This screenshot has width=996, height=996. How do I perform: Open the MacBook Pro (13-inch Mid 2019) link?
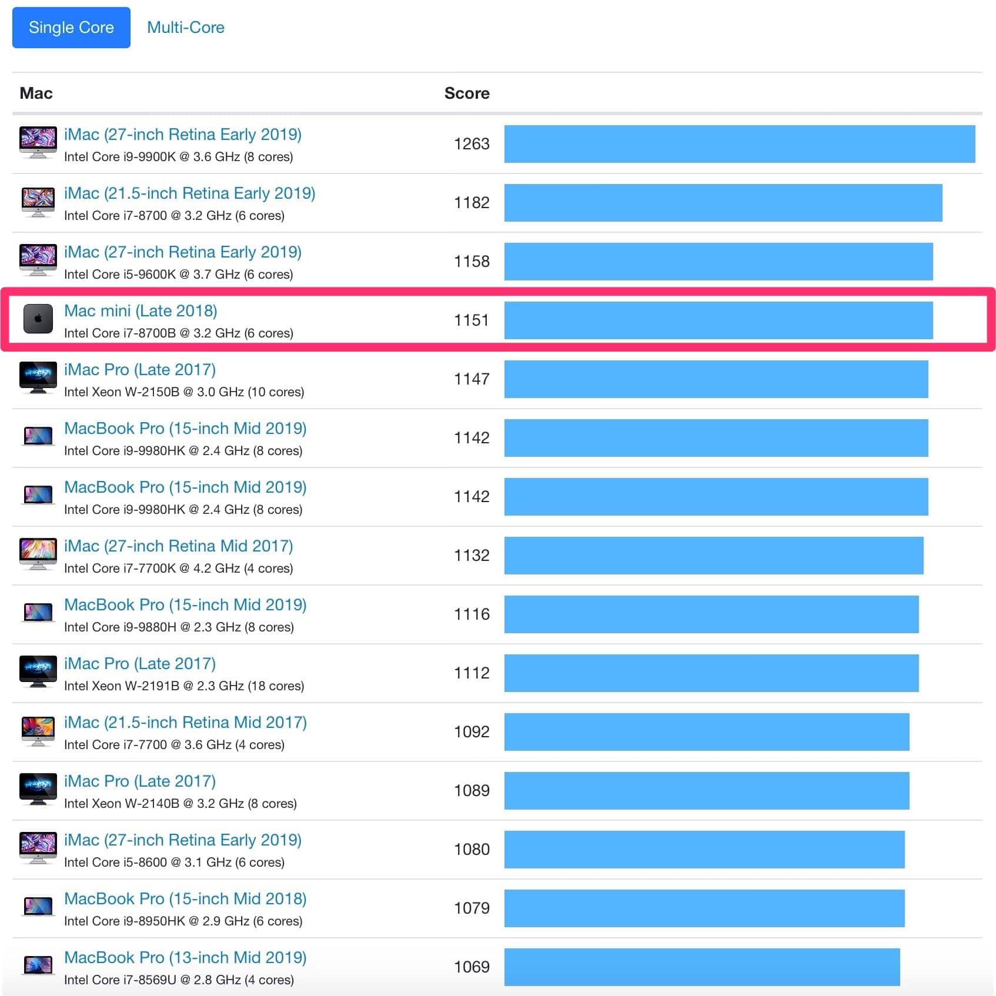[x=185, y=958]
